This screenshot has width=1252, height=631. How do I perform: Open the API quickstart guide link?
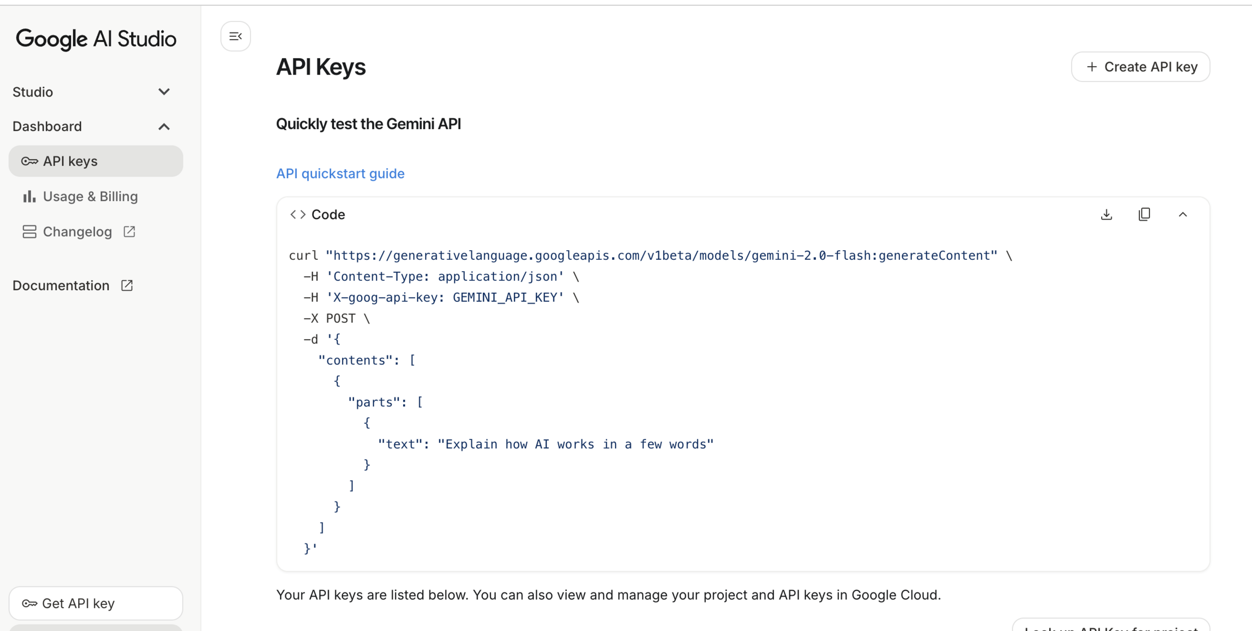tap(340, 174)
